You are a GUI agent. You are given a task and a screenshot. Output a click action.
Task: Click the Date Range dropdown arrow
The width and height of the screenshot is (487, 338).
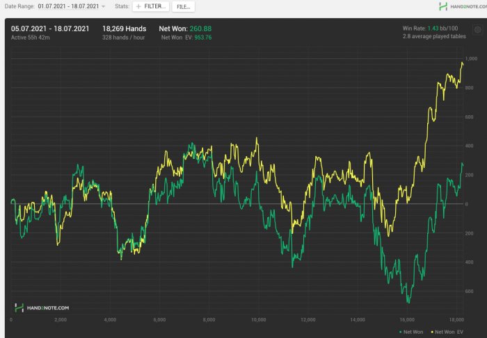point(104,6)
